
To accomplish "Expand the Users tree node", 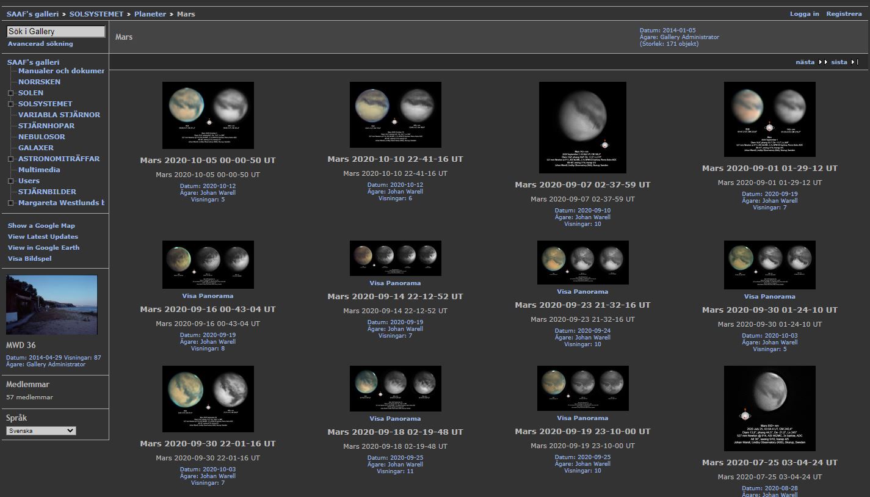I will pos(10,181).
